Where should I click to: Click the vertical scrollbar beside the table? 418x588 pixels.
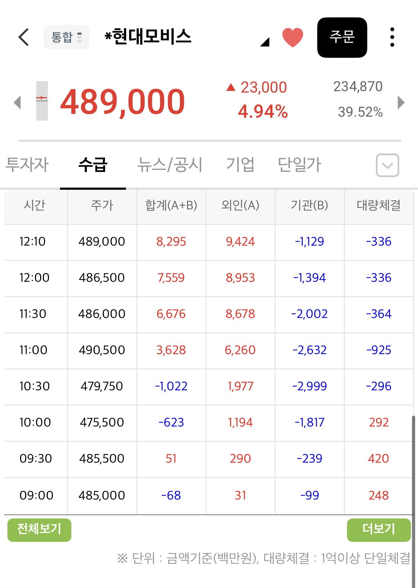(x=413, y=500)
